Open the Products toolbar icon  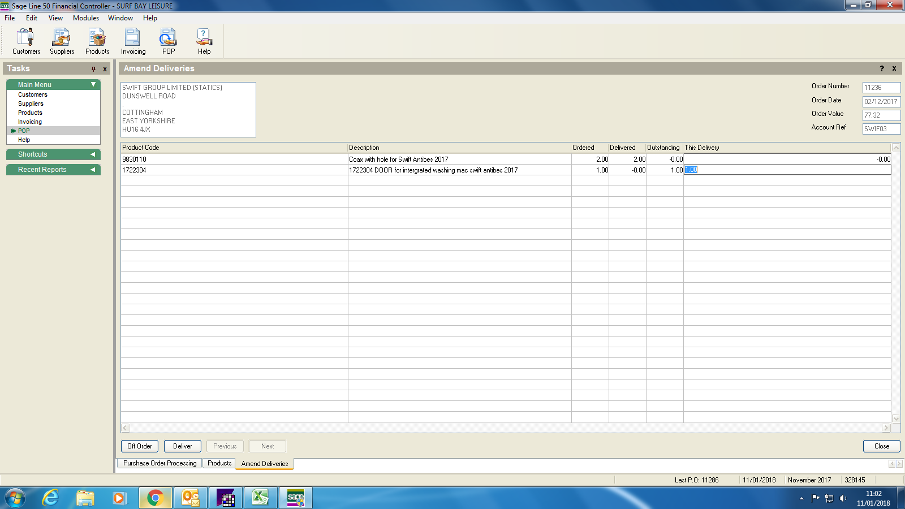(x=97, y=41)
